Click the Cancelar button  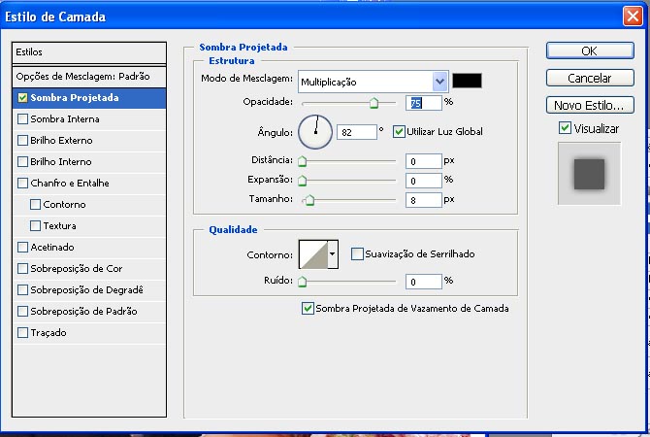(x=589, y=78)
